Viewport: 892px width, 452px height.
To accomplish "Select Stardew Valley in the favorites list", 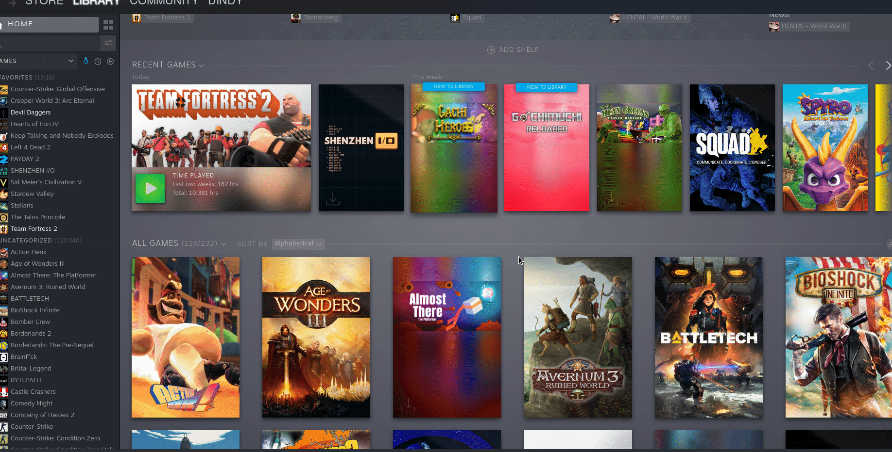I will (x=32, y=194).
